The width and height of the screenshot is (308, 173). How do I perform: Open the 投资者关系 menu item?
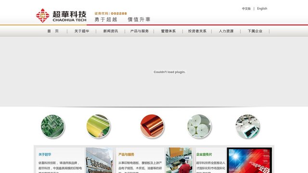(x=197, y=31)
